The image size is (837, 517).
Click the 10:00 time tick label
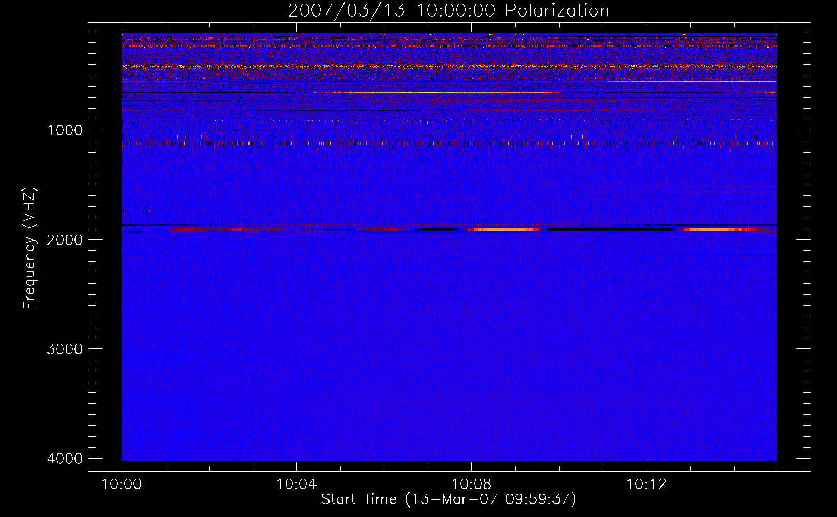point(122,484)
